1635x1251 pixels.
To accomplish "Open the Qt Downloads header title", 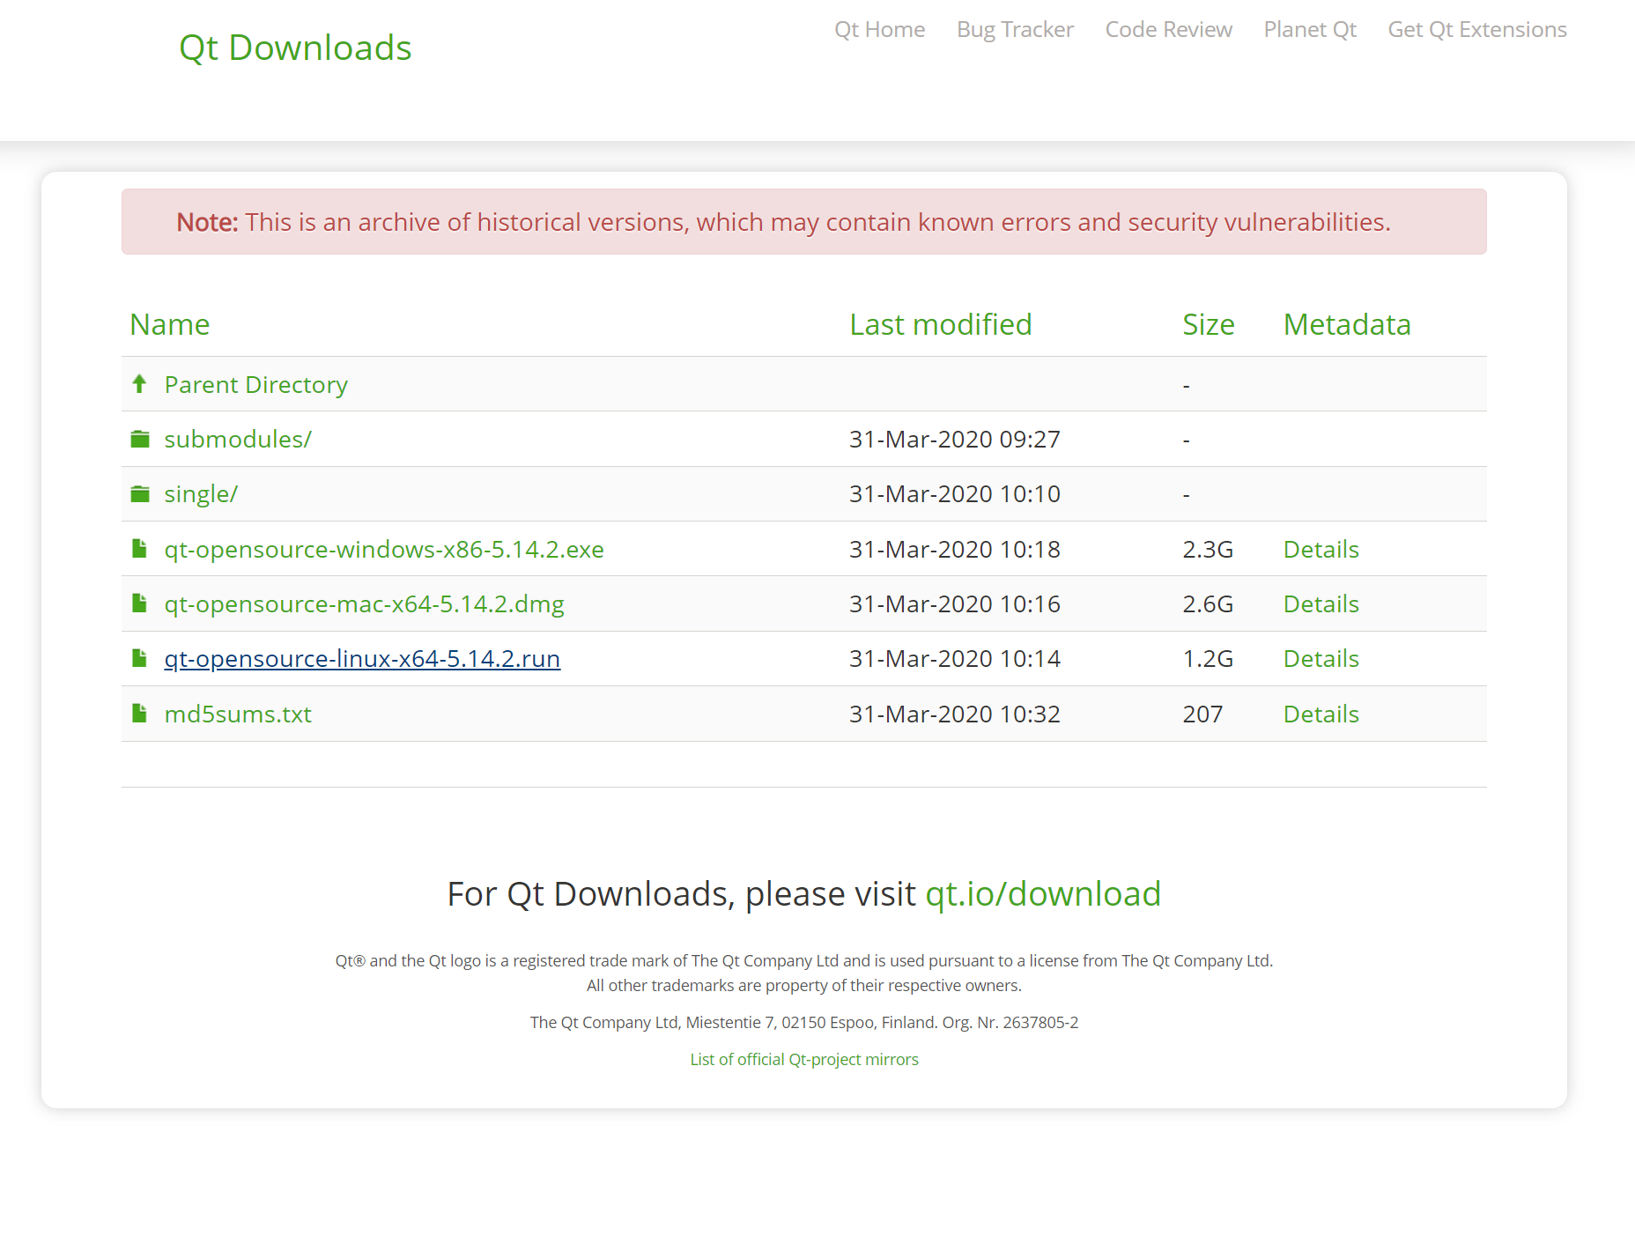I will [295, 48].
